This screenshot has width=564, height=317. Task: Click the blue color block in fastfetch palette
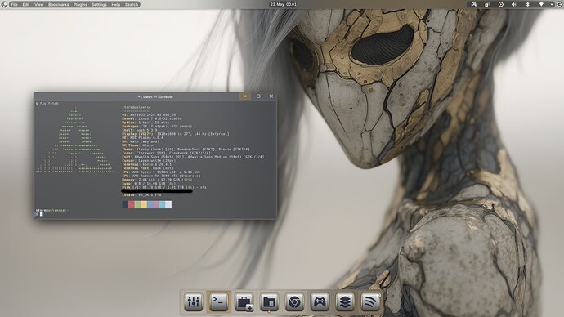click(x=150, y=204)
